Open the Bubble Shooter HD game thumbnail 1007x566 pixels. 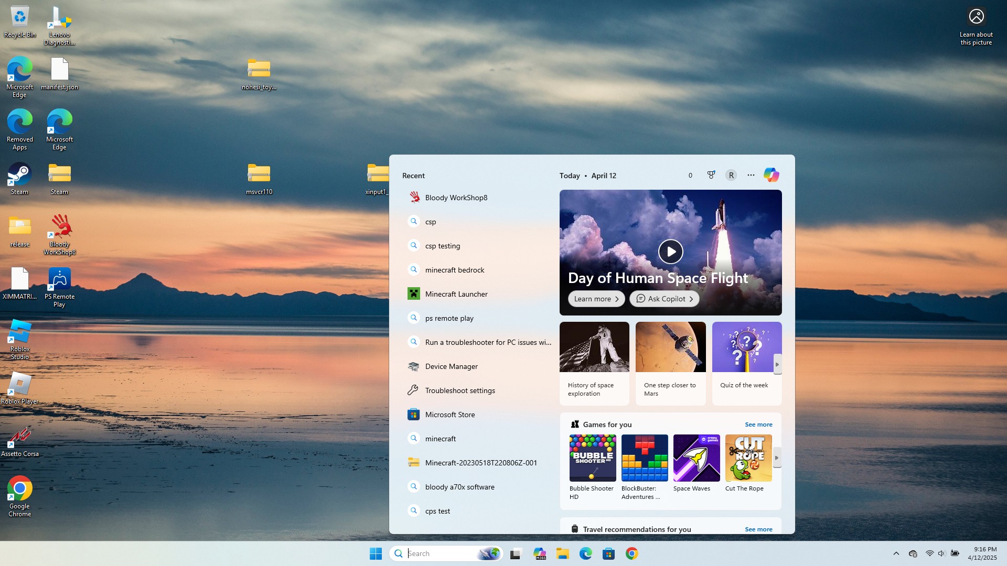pos(593,458)
